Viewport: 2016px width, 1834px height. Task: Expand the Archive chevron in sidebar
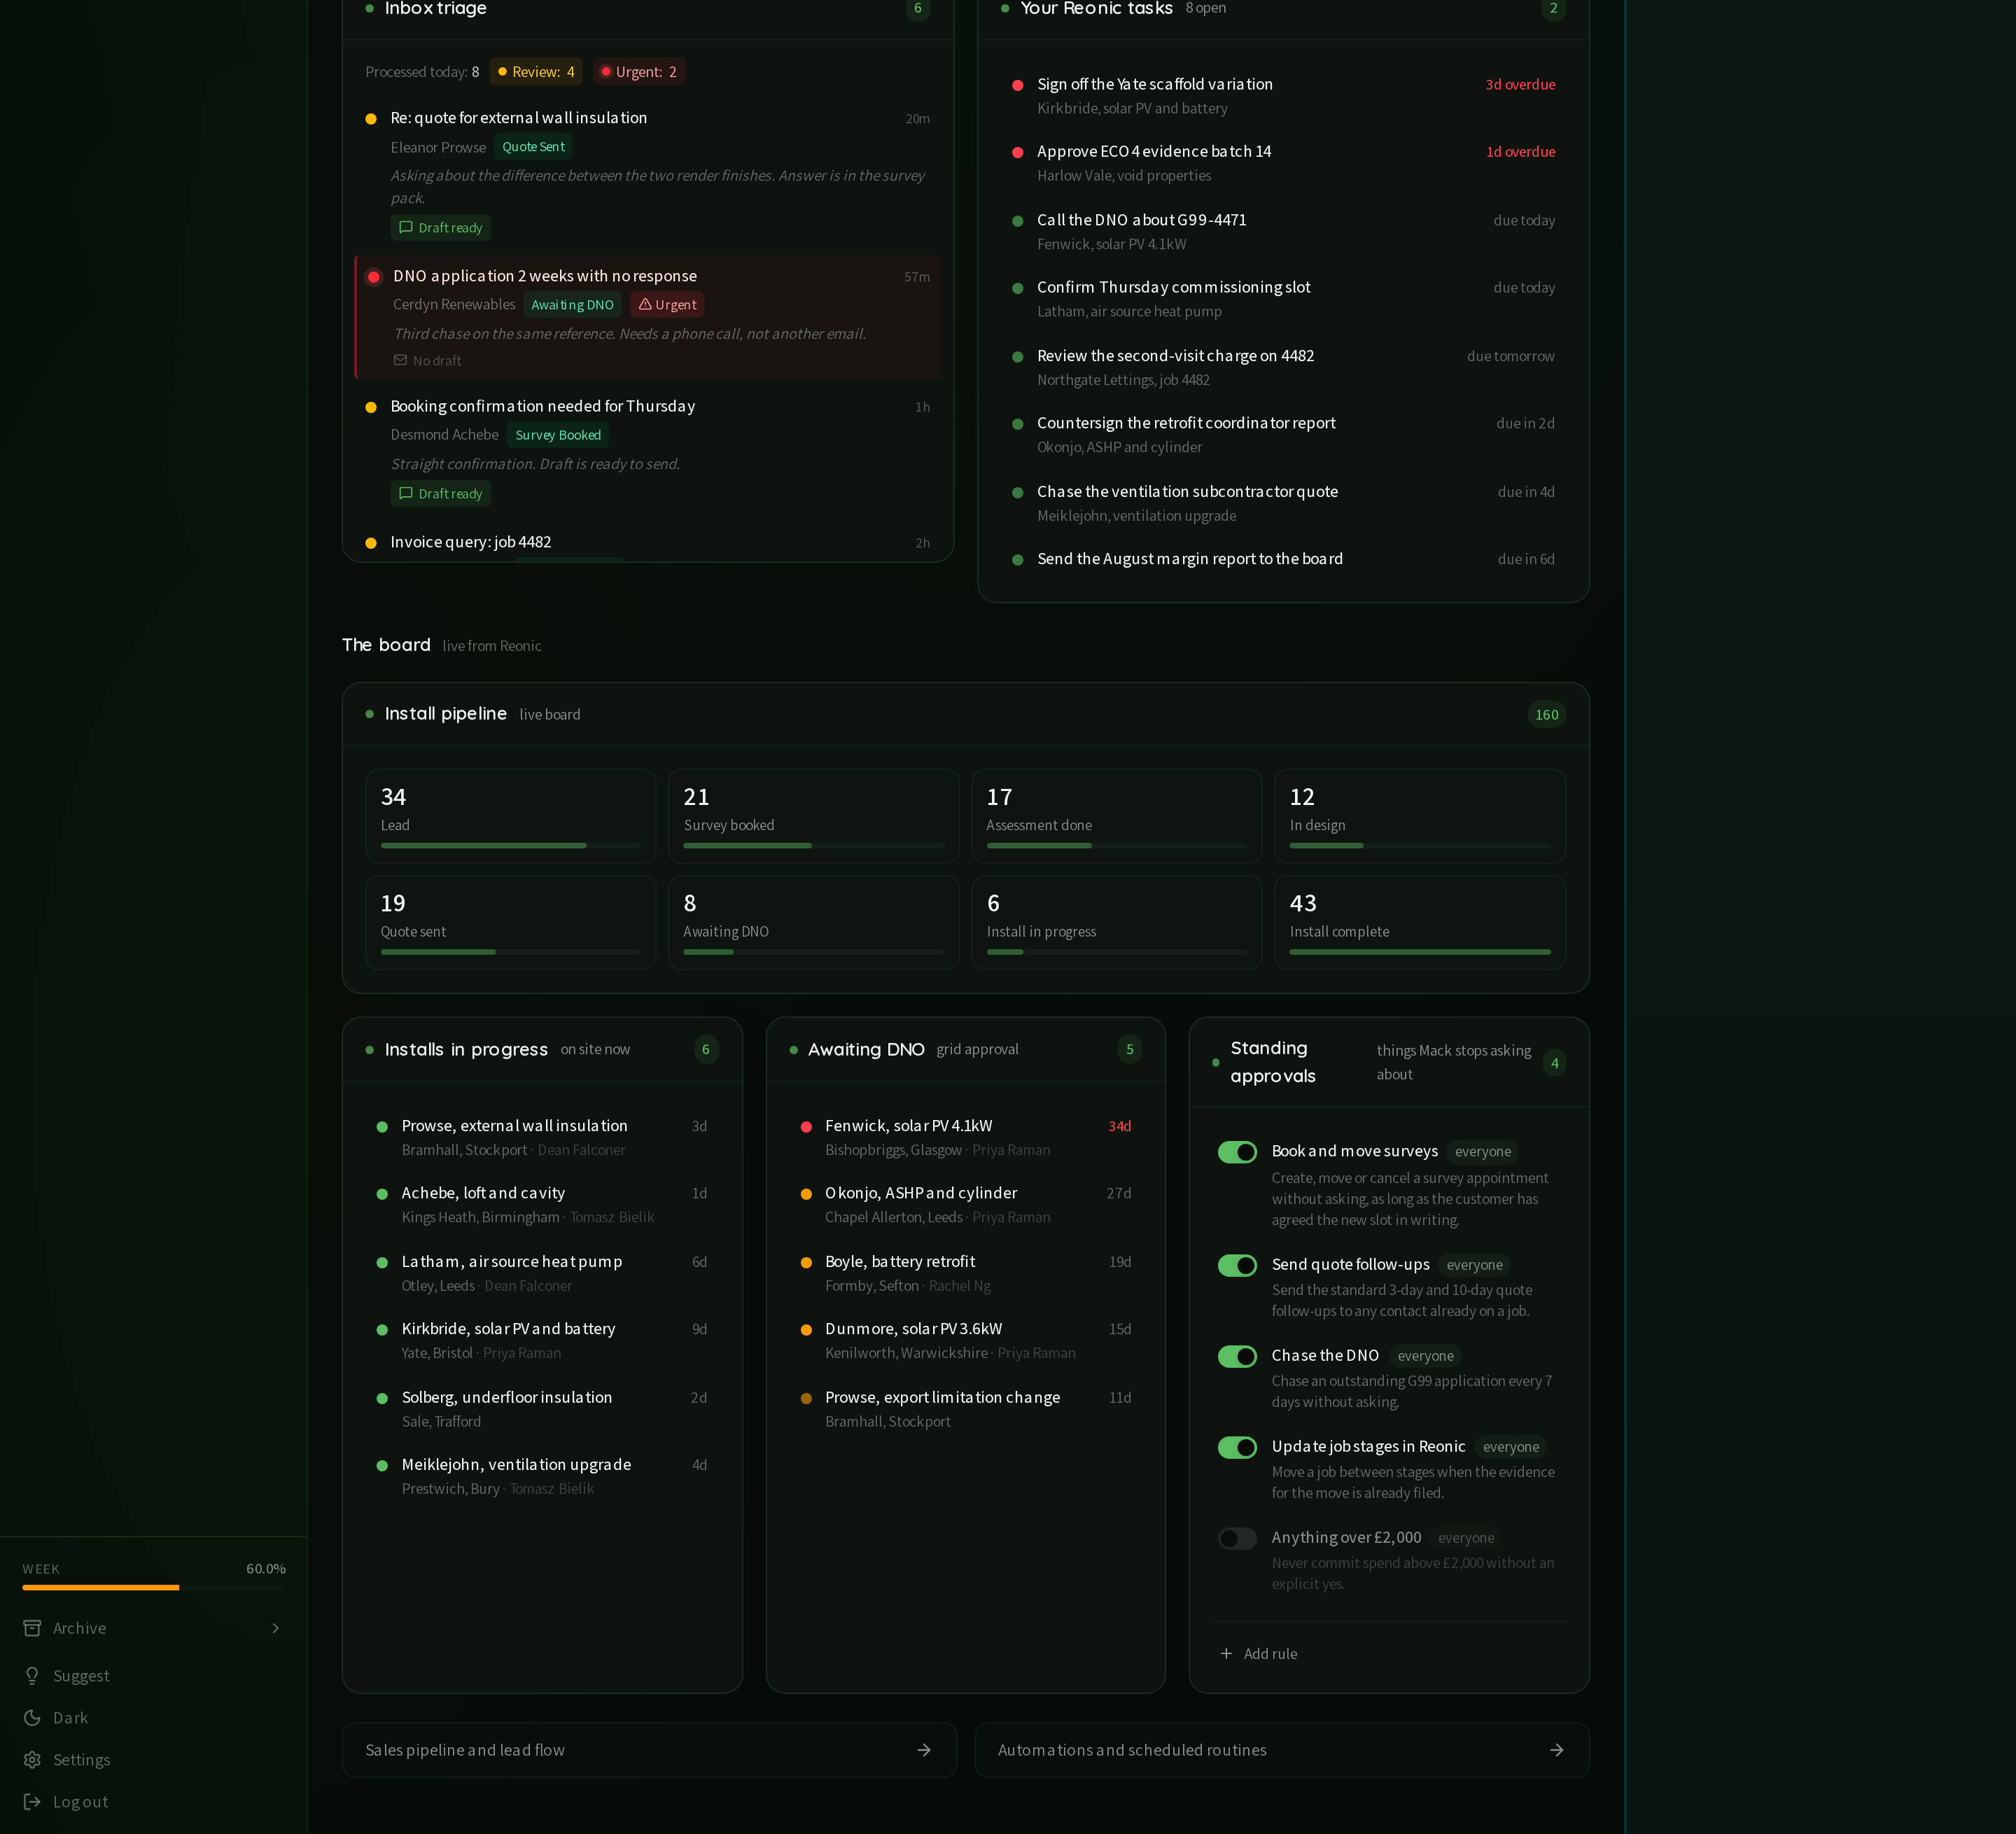pyautogui.click(x=276, y=1628)
